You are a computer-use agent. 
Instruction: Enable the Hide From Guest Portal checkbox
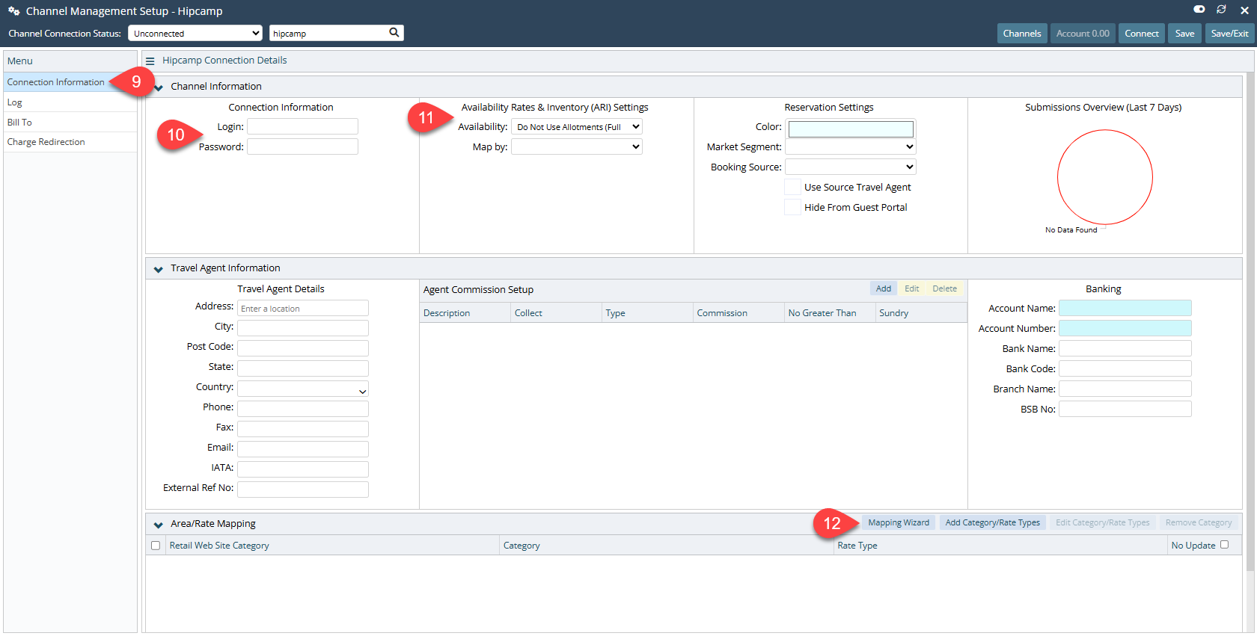coord(792,207)
